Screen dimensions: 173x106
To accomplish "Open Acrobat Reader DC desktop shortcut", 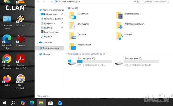I will [x=21, y=62].
